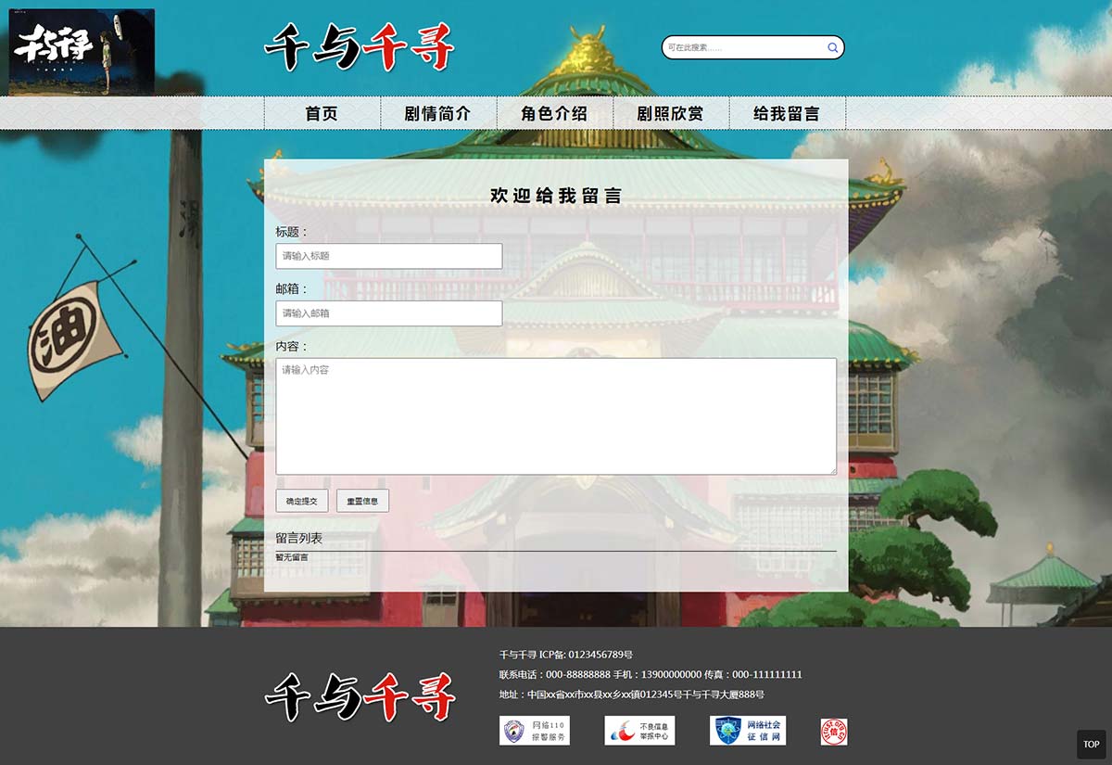Click the red round 信 seal icon
This screenshot has height=765, width=1112.
(x=834, y=732)
